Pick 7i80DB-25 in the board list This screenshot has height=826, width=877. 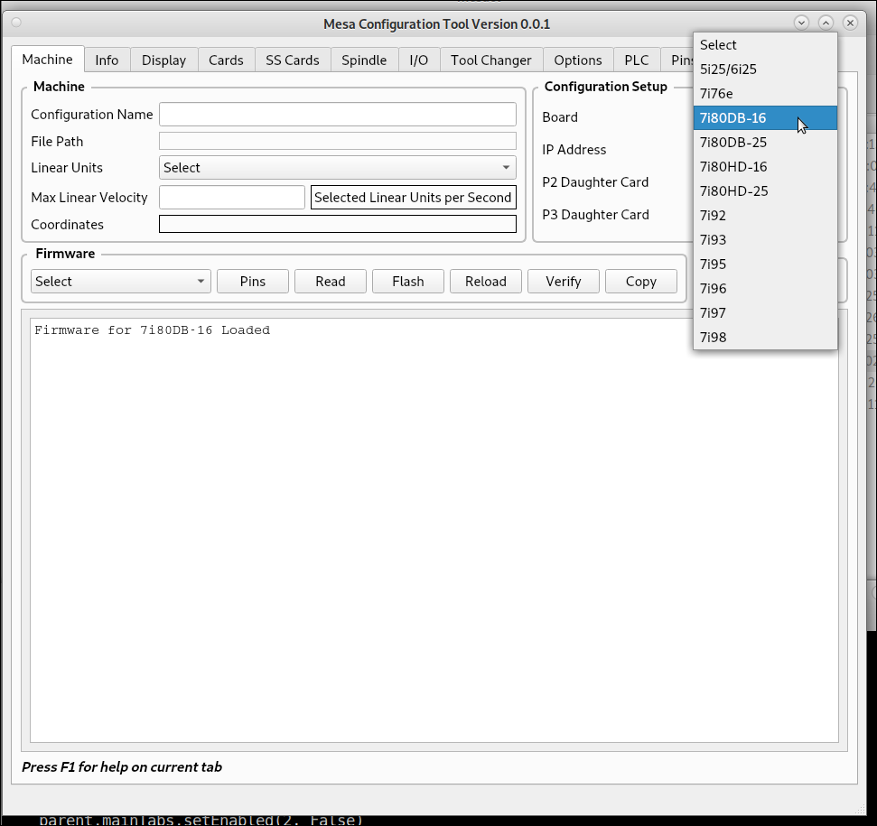click(765, 143)
